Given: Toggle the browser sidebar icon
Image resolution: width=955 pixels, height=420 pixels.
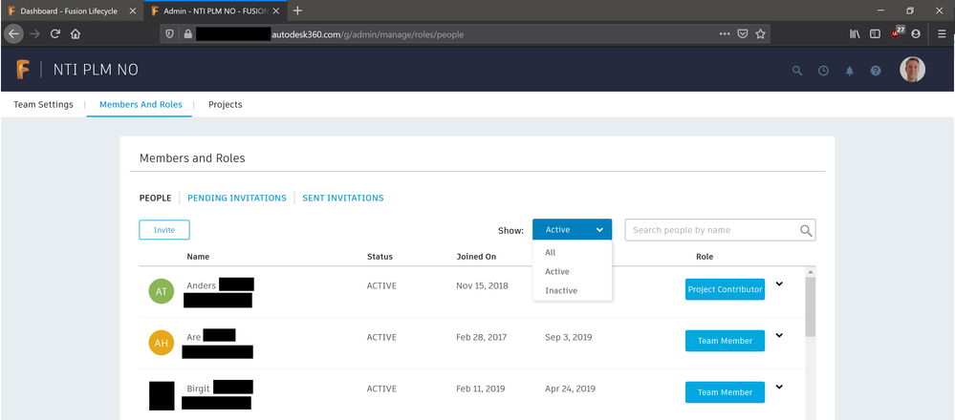Looking at the screenshot, I should click(x=875, y=34).
